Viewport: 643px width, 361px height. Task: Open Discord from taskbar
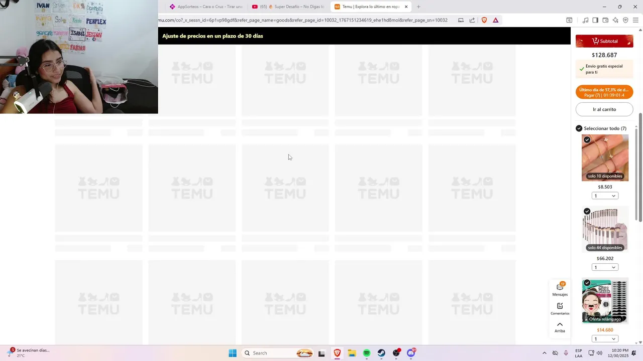pyautogui.click(x=411, y=353)
